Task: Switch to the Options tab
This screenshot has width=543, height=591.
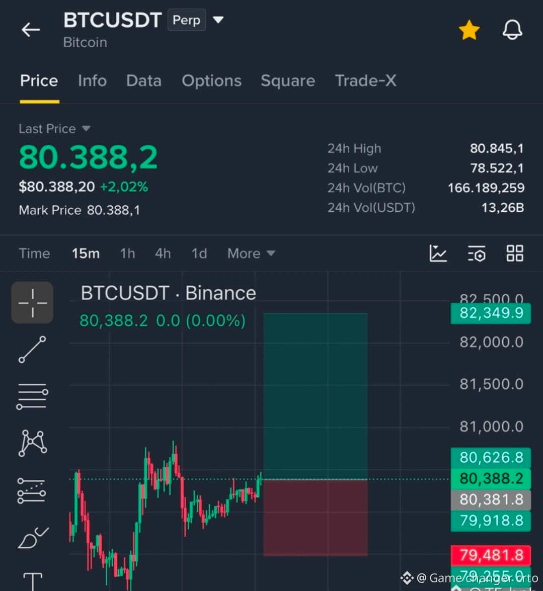Action: (x=211, y=80)
